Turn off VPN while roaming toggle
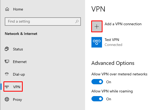The width and height of the screenshot is (162, 110). click(x=97, y=99)
